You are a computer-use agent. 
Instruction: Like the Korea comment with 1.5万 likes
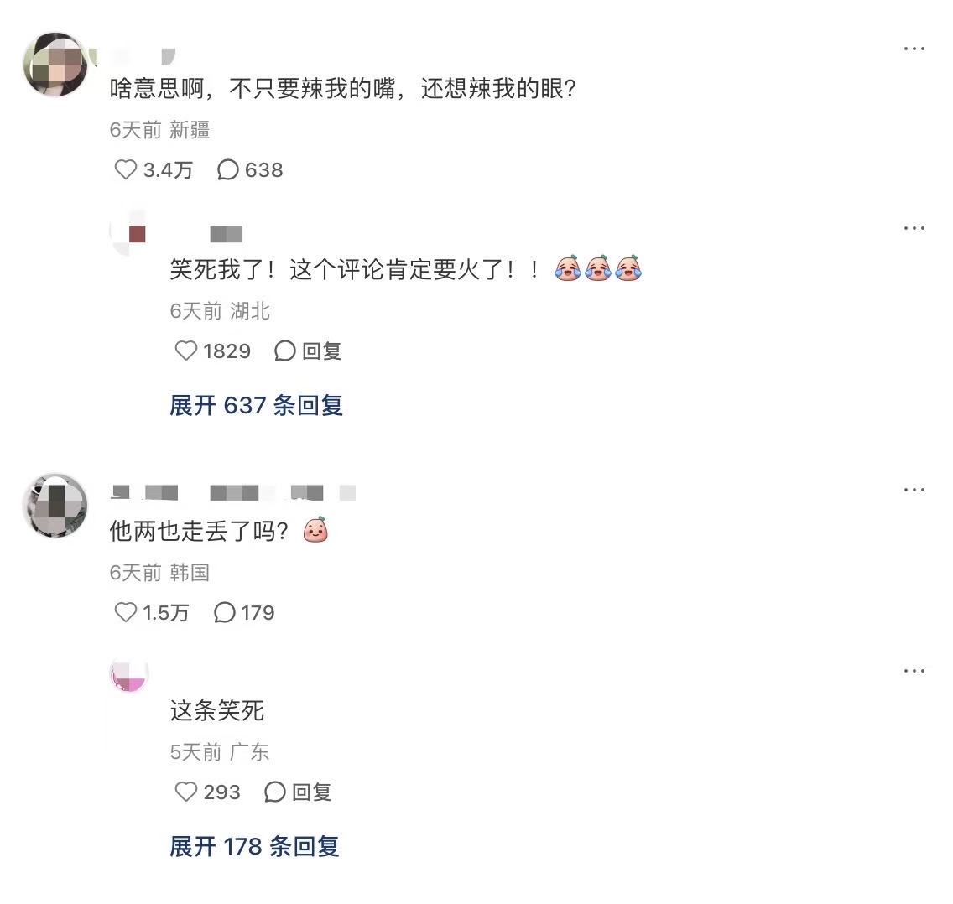pos(126,612)
